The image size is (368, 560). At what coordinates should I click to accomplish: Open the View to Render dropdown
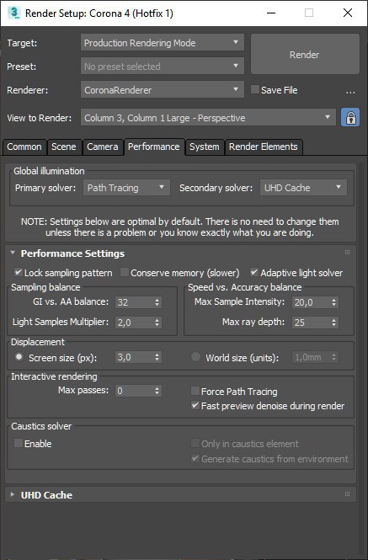(x=208, y=118)
